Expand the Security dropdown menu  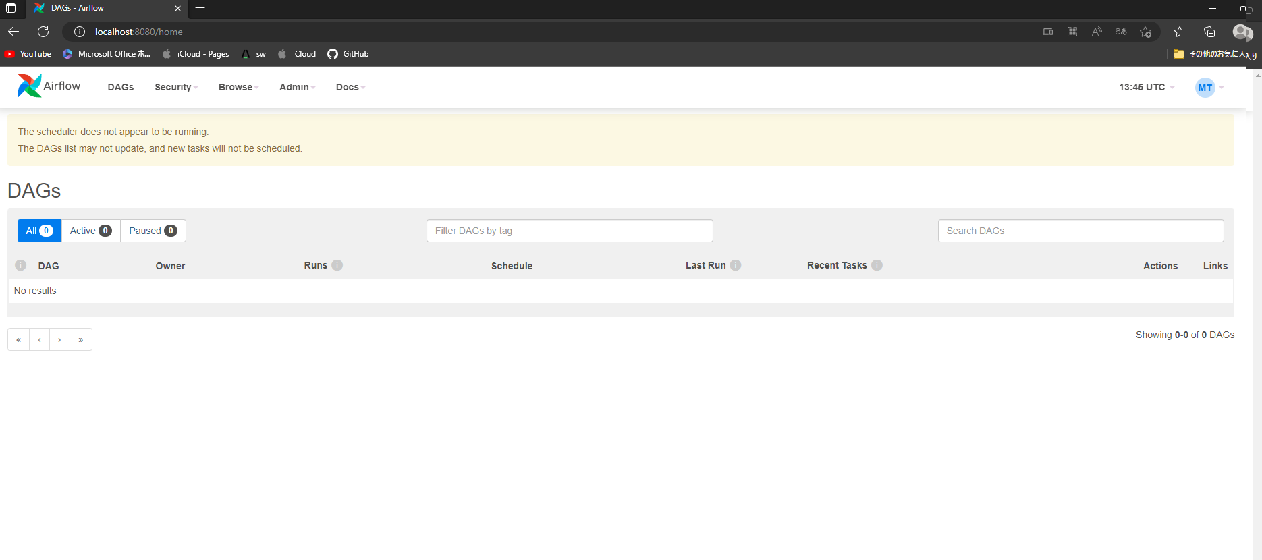175,87
